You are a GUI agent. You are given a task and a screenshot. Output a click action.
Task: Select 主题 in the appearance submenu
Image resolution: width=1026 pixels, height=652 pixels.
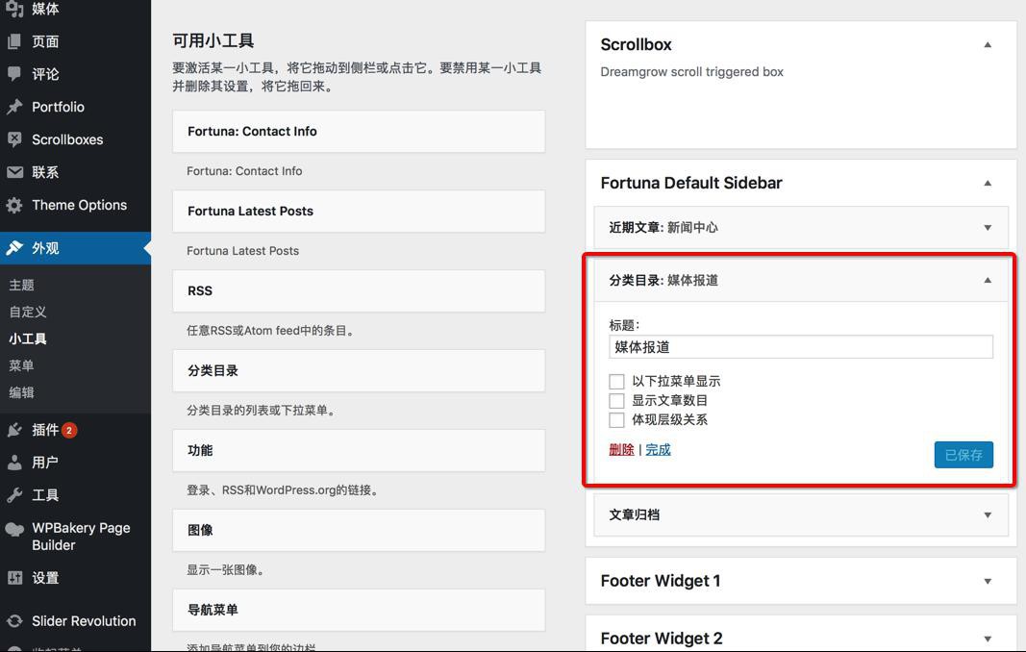pos(21,285)
